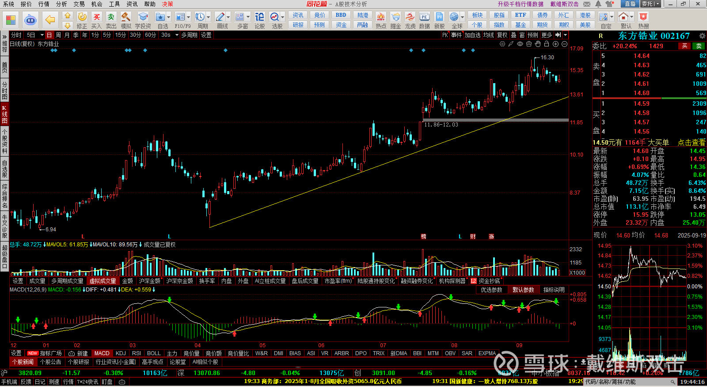Open the 分析 menu in menu bar

61,4
